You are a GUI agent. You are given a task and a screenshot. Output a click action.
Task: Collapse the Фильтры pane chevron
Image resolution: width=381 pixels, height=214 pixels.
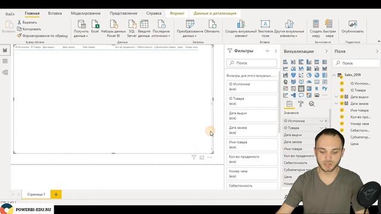point(276,51)
